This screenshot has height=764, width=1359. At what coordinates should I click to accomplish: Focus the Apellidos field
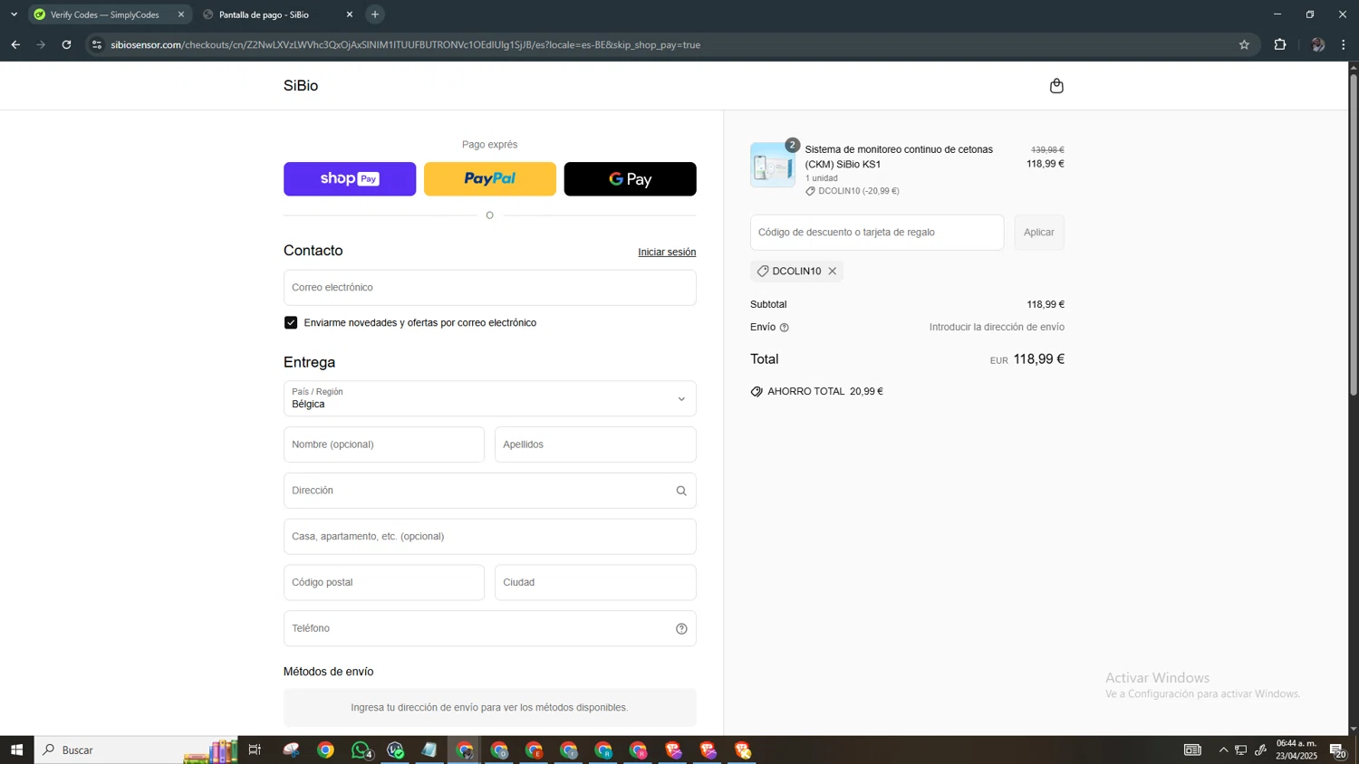[595, 444]
